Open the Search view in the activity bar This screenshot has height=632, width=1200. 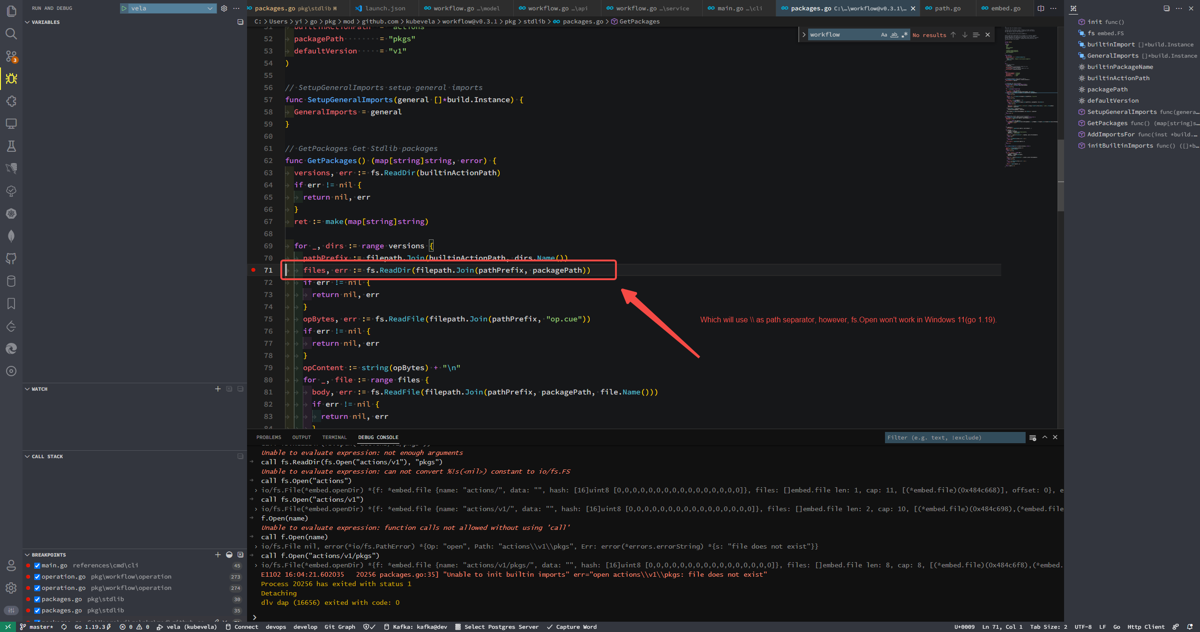11,33
